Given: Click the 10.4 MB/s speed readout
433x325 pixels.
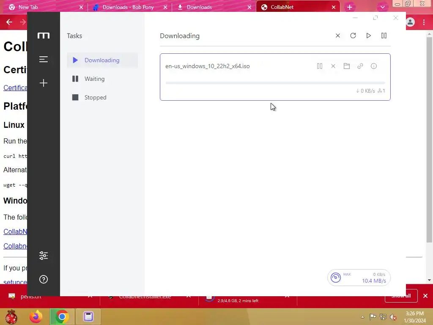Looking at the screenshot, I should tap(374, 281).
